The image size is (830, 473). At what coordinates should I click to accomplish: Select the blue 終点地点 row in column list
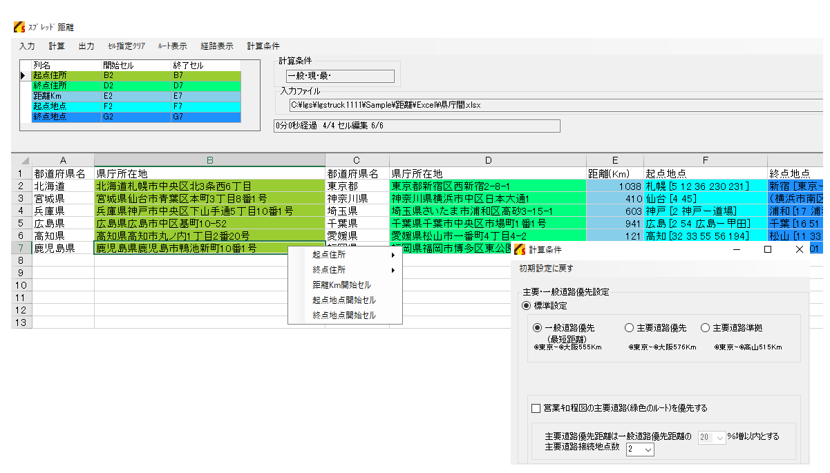coord(136,117)
